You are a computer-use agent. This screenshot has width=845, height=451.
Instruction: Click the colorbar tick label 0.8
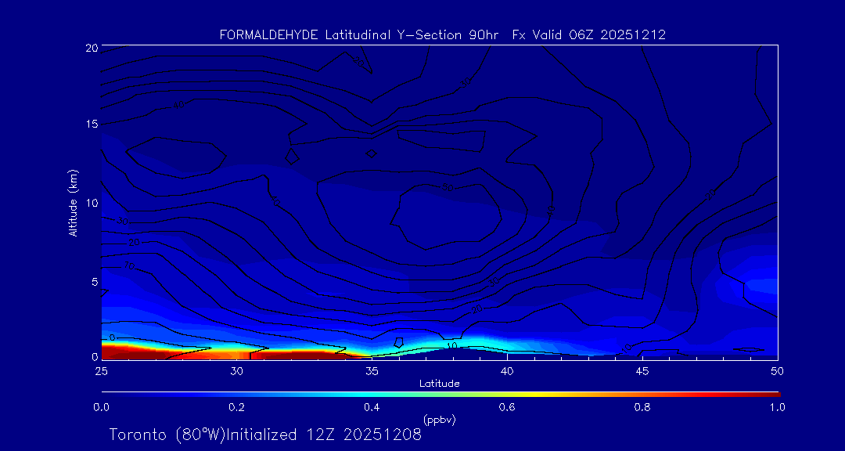[x=642, y=407]
